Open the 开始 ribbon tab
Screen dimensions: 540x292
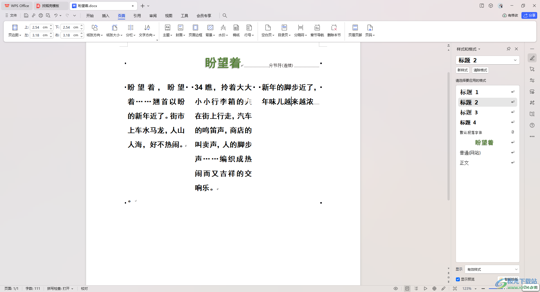click(90, 16)
